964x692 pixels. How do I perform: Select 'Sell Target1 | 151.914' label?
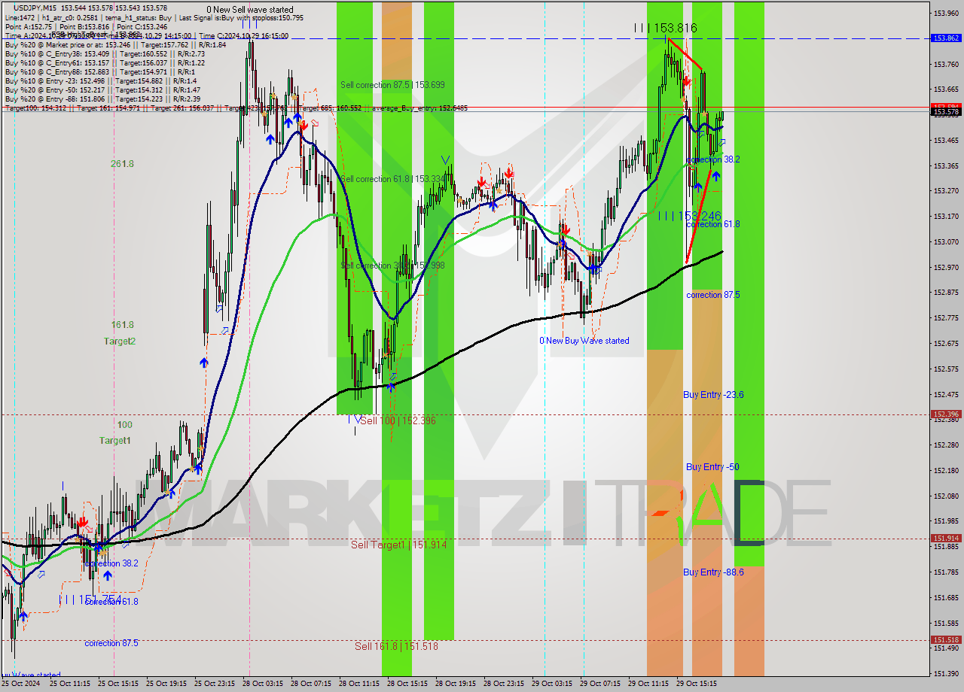[398, 545]
